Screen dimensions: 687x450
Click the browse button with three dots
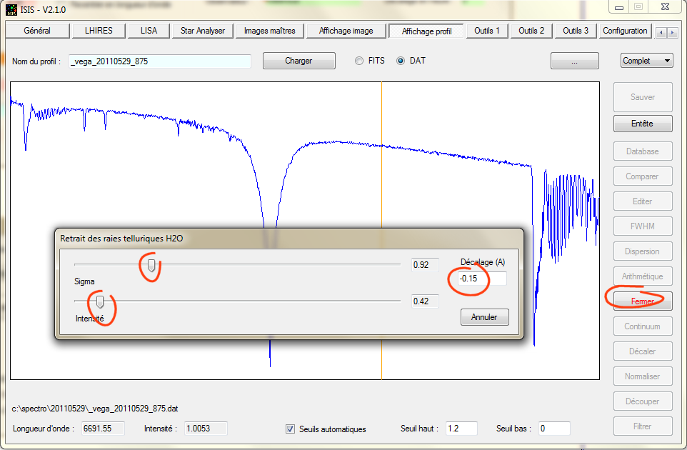click(575, 61)
